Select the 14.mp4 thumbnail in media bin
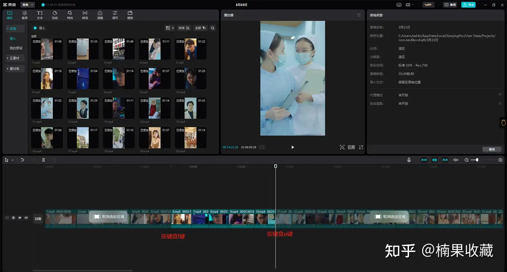This screenshot has width=507, height=272. pyautogui.click(x=155, y=108)
